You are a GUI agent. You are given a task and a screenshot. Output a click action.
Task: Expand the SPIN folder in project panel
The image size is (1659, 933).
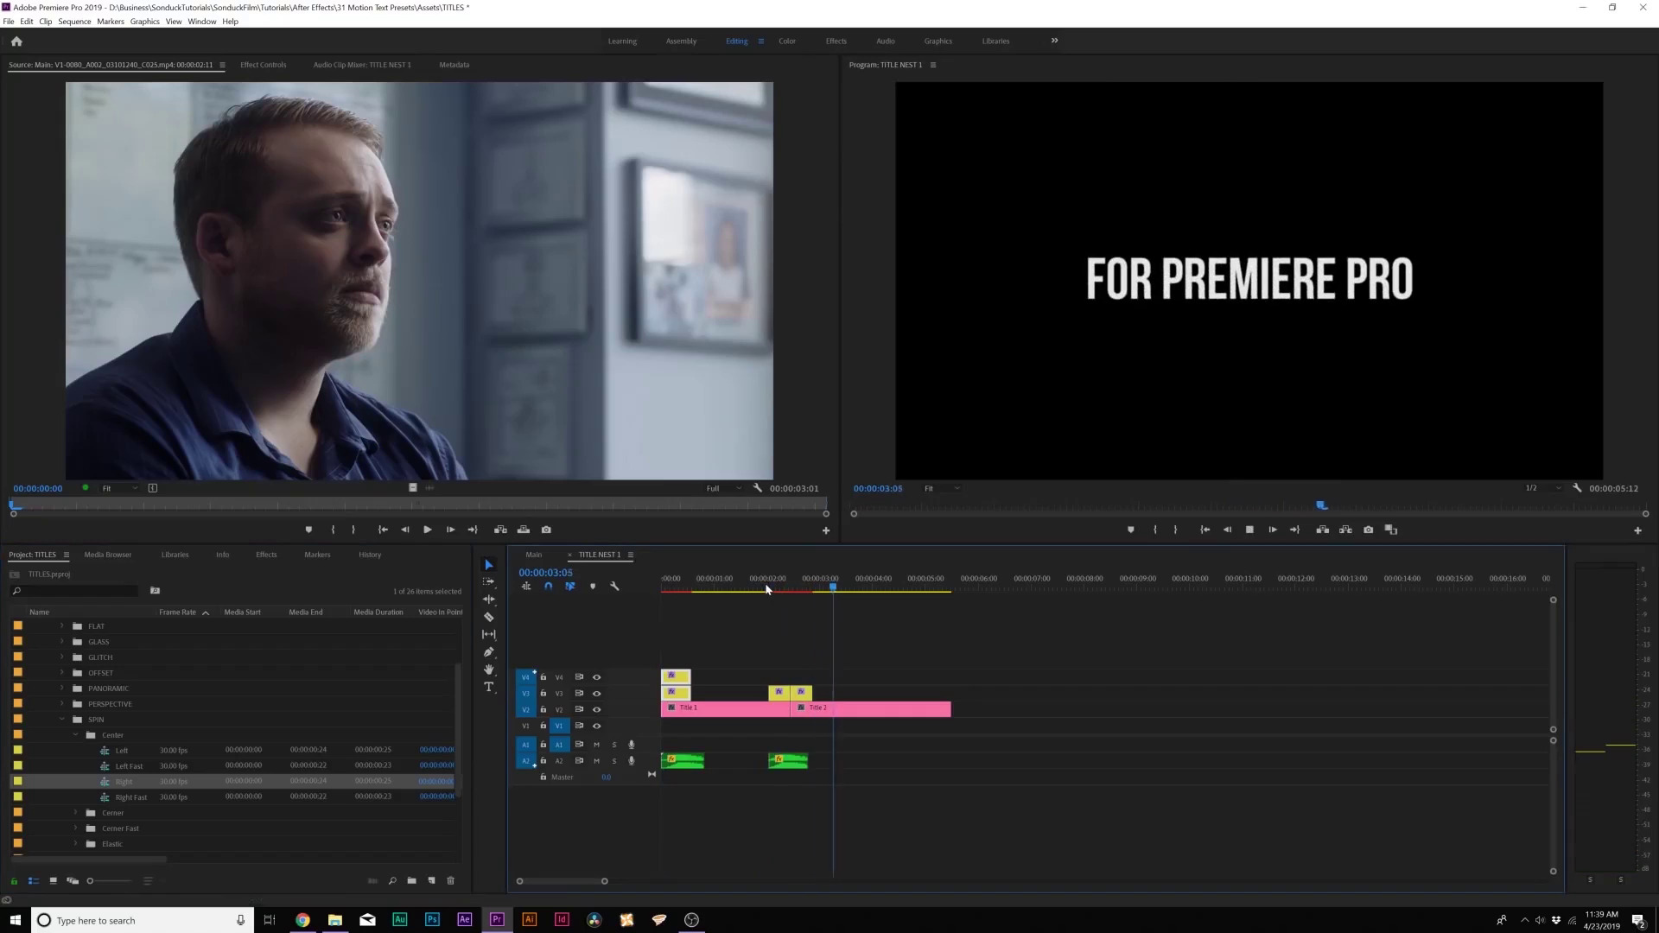[x=63, y=719]
